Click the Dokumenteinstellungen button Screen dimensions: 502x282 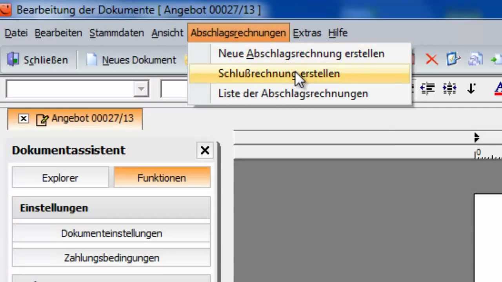(x=111, y=233)
